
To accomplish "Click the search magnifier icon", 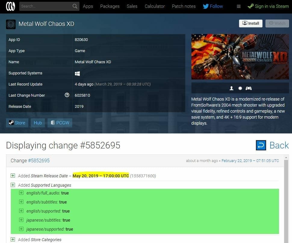I will point(75,6).
